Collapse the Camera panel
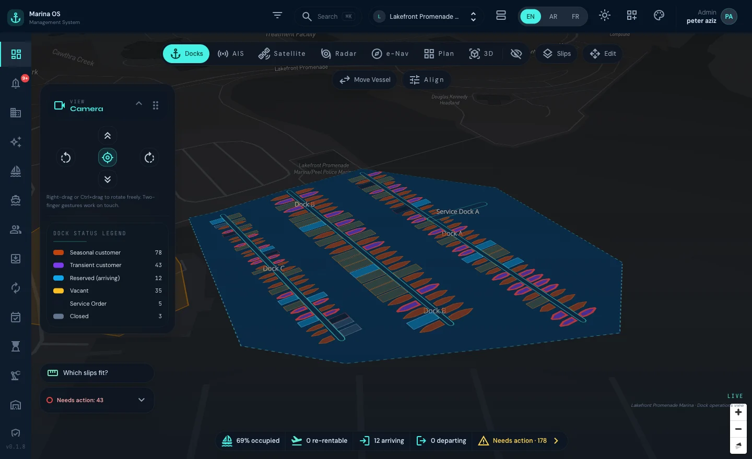The width and height of the screenshot is (752, 459). pos(139,103)
